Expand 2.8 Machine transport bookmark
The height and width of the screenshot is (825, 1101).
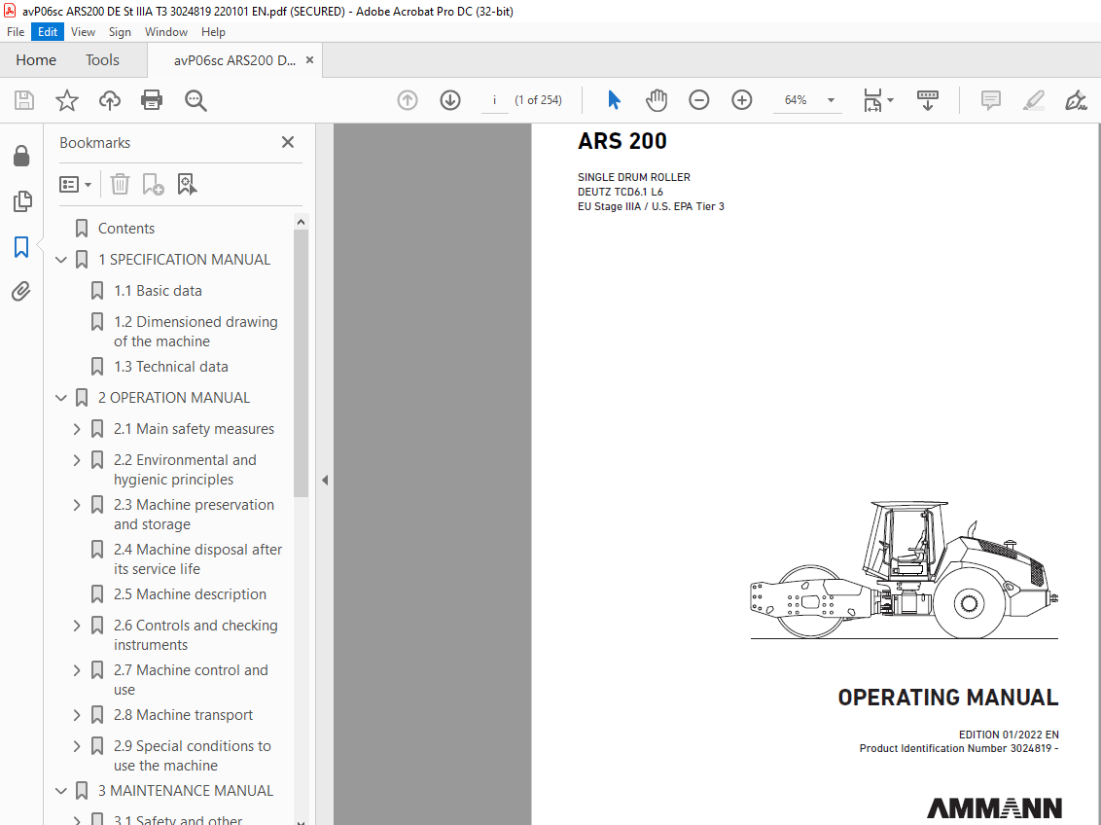click(x=77, y=715)
